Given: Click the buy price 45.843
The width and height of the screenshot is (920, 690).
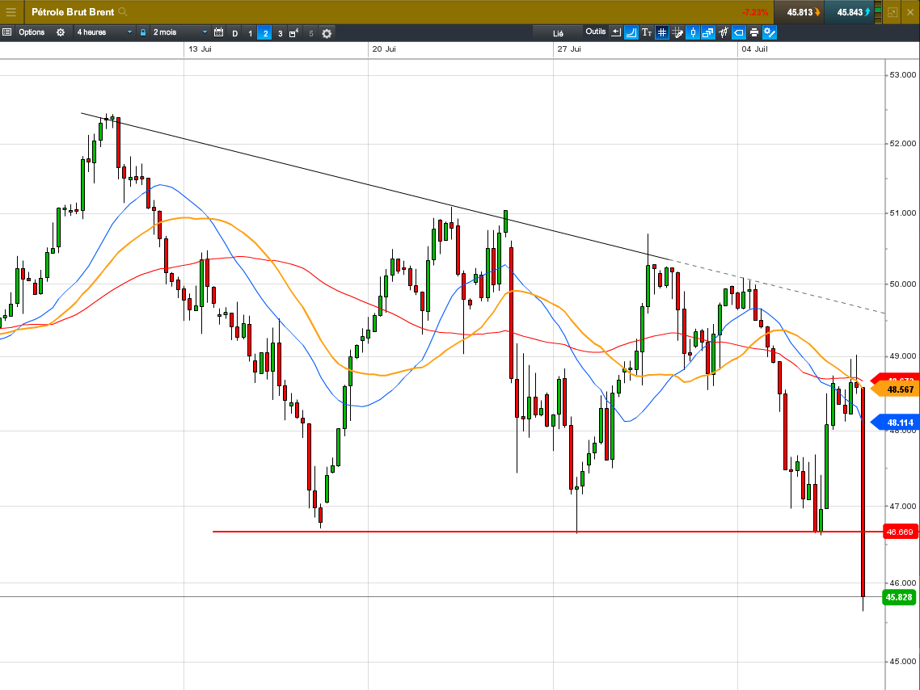Looking at the screenshot, I should click(x=849, y=12).
